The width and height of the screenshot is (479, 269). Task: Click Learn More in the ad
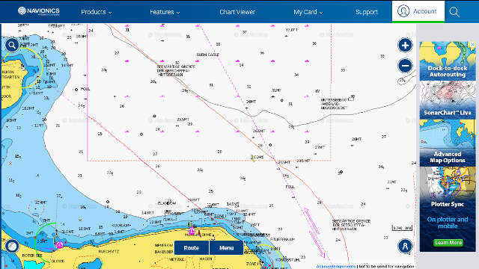click(448, 242)
